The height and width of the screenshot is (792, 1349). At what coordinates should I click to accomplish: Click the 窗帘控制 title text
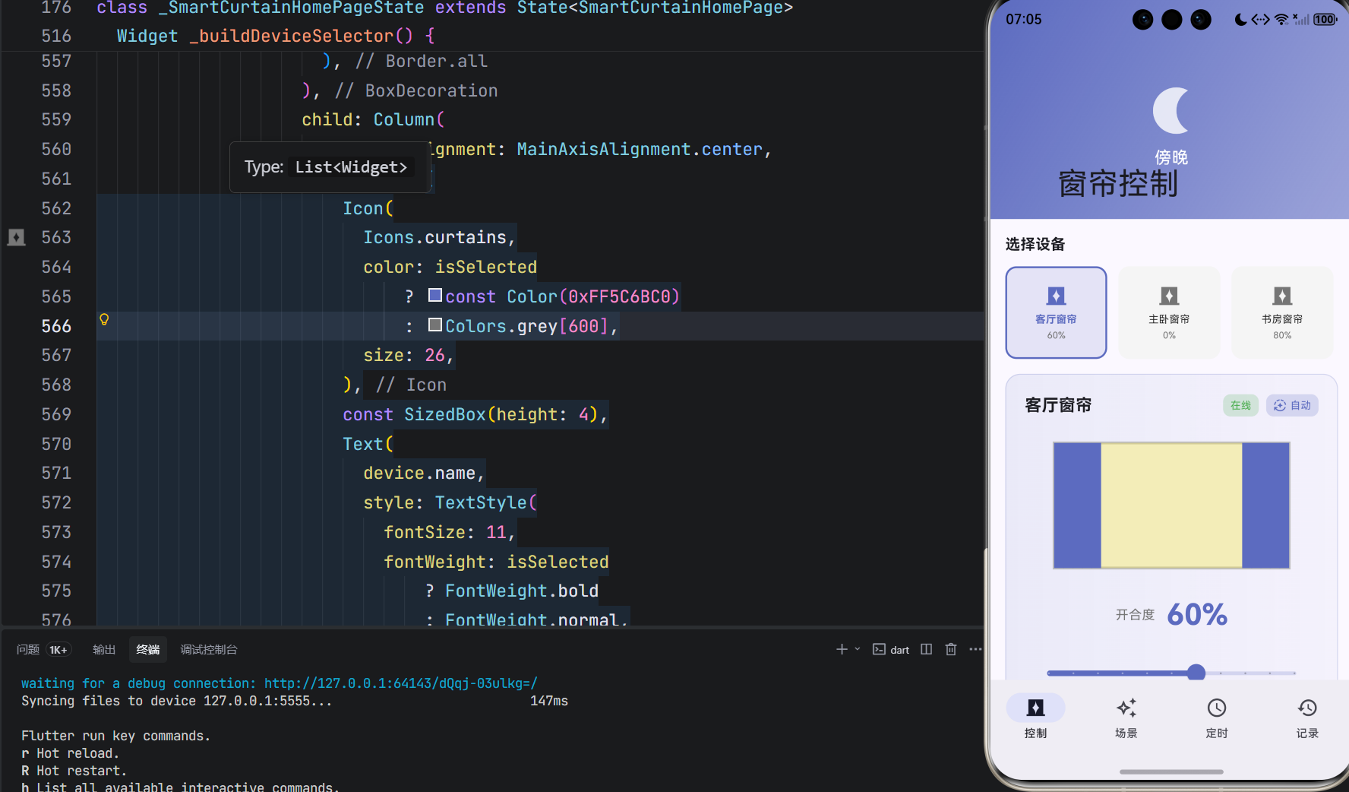[1118, 184]
